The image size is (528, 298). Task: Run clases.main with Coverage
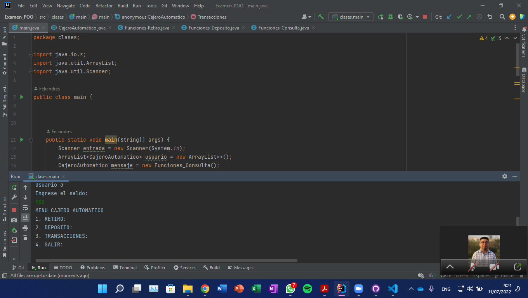coord(400,17)
